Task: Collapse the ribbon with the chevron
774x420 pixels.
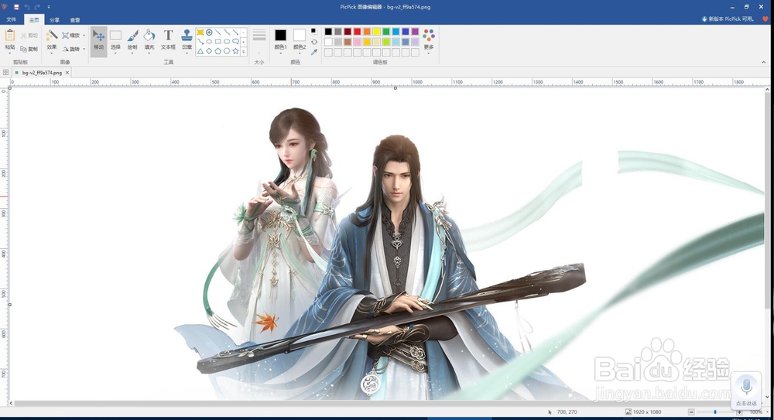Action: (x=764, y=62)
